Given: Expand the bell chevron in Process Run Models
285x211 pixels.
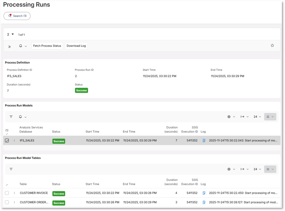Looking at the screenshot, I should click(x=26, y=117).
